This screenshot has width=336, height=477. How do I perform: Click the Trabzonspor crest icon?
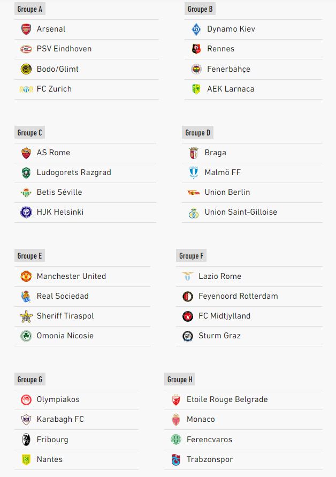pos(175,460)
